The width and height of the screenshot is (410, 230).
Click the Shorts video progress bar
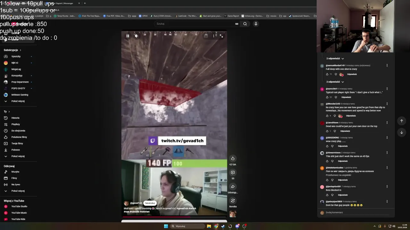[x=174, y=217]
